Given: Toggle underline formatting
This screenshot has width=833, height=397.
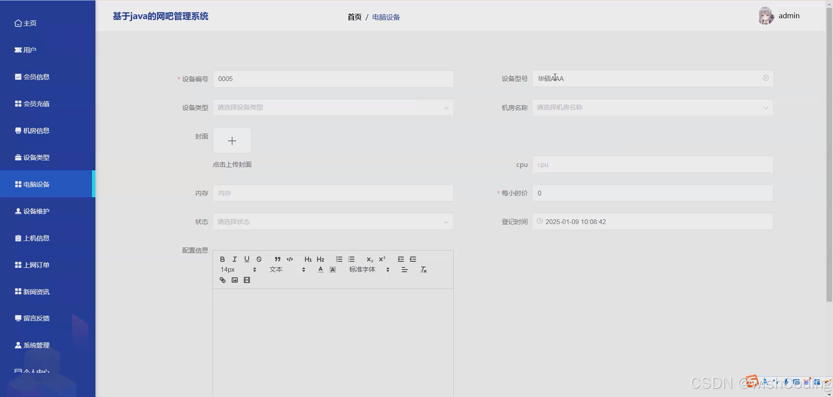Looking at the screenshot, I should coord(246,259).
